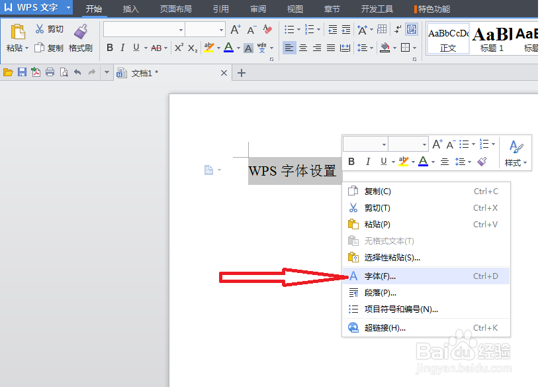Toggle character shading A icon
The image size is (542, 387).
pos(248,48)
